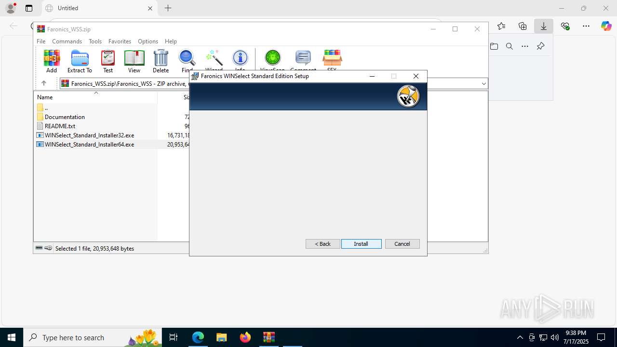Open WinRAR from the taskbar
Viewport: 617px width, 347px height.
tap(269, 337)
